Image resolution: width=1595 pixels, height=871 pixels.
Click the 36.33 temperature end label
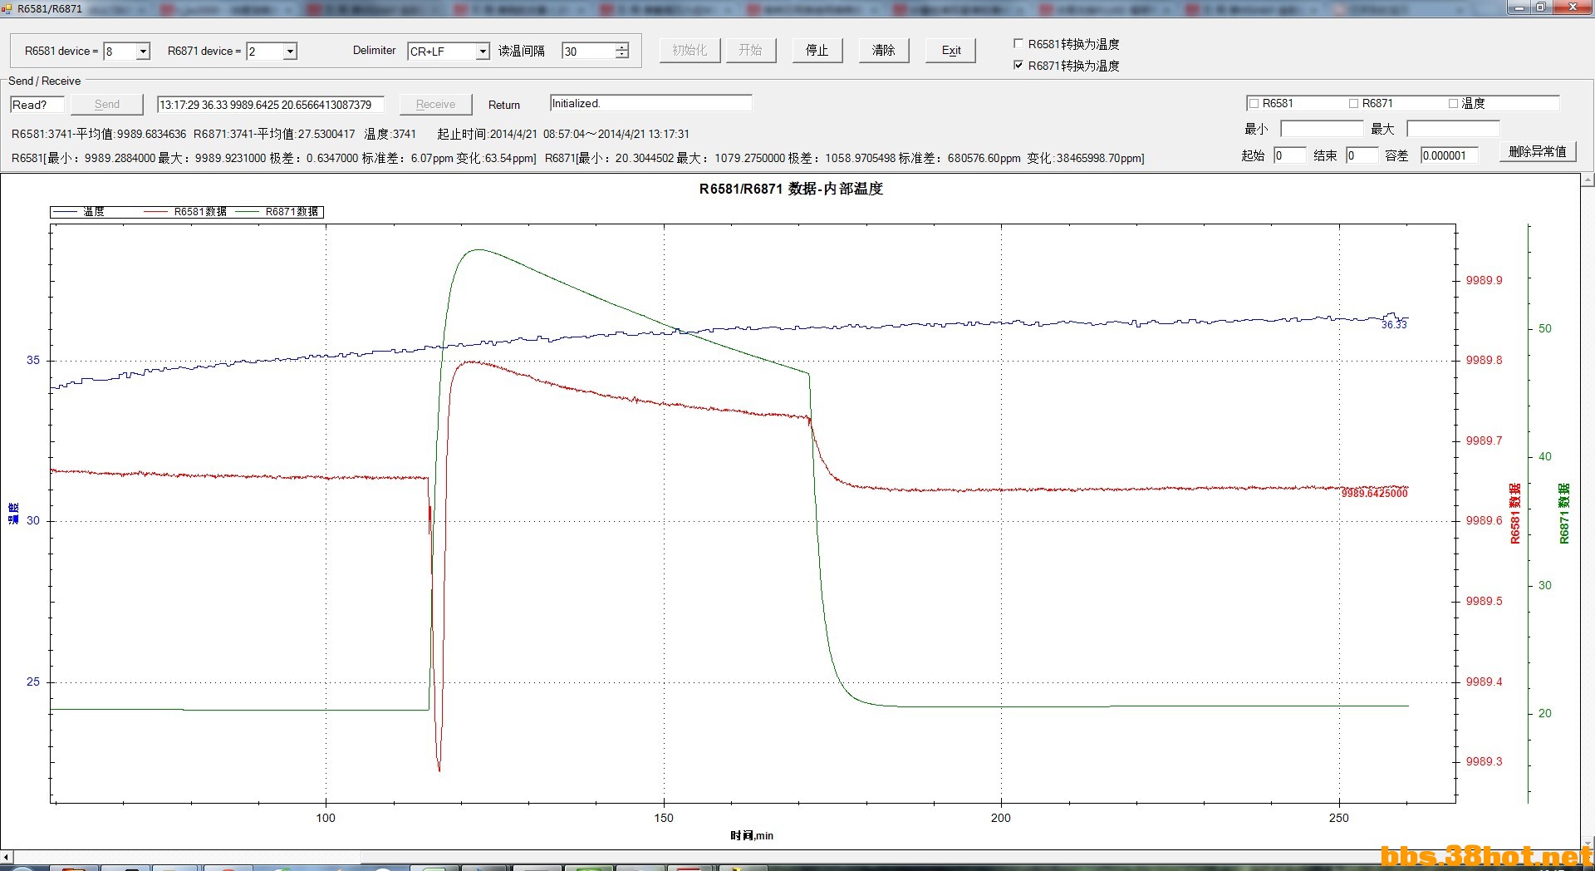click(x=1394, y=325)
